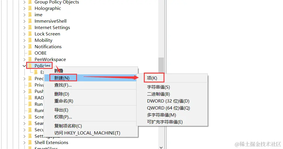Select the Lock Screen tree item

coord(47,34)
